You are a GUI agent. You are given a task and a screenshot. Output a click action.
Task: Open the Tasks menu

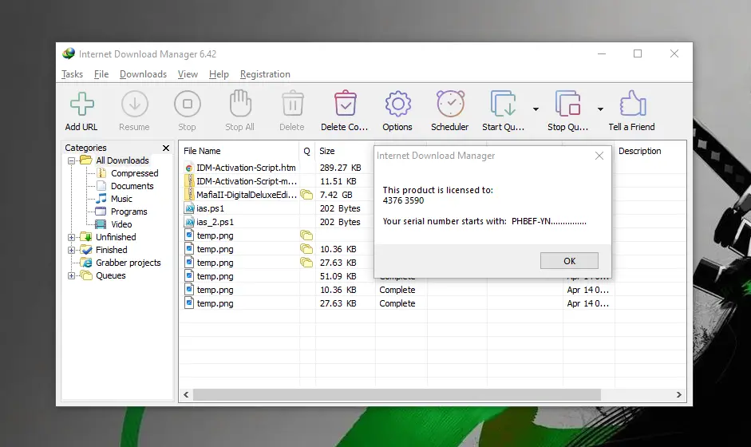point(73,74)
